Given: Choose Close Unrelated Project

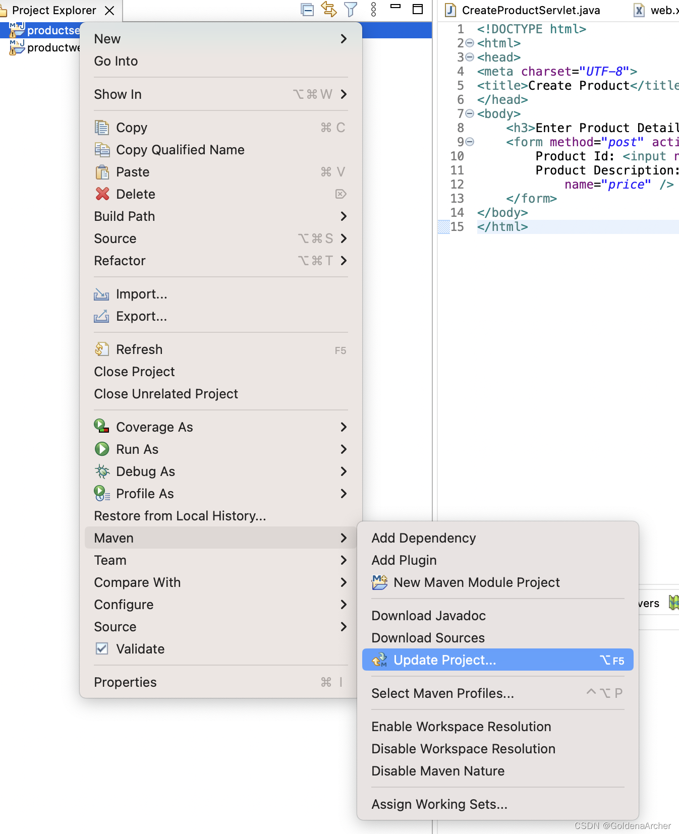Looking at the screenshot, I should click(x=221, y=394).
